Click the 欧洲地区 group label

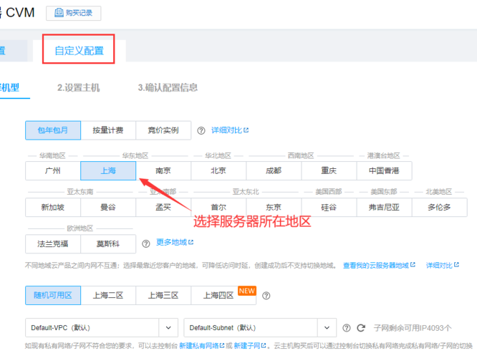(x=80, y=228)
